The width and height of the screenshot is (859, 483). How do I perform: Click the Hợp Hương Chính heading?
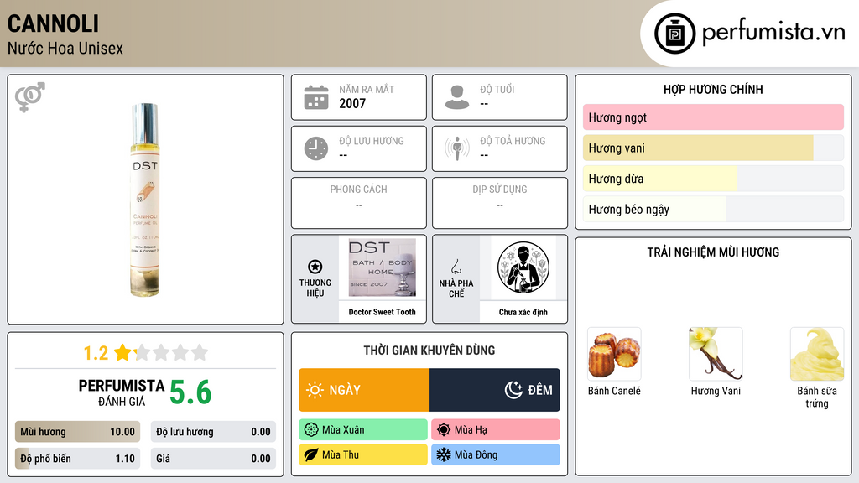pos(713,89)
